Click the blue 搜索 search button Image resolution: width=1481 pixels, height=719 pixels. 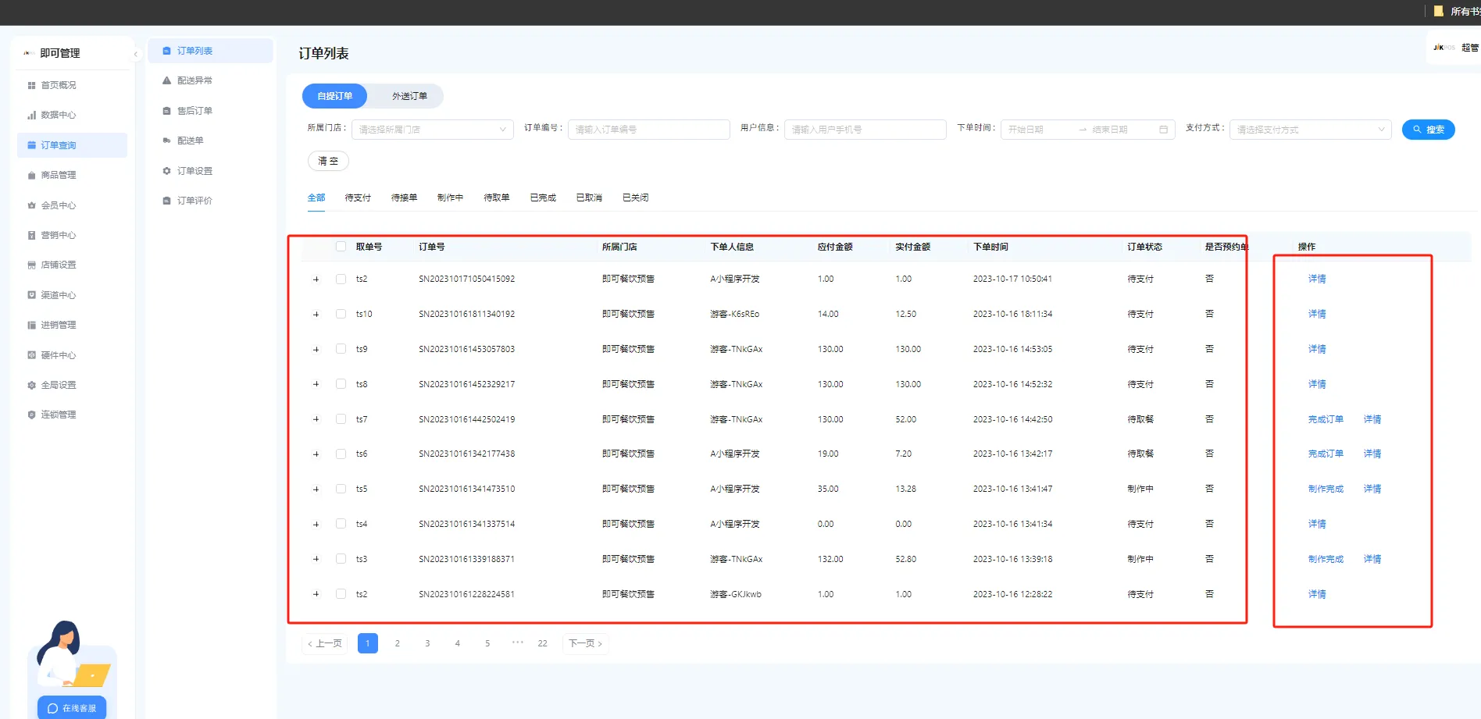[1428, 130]
